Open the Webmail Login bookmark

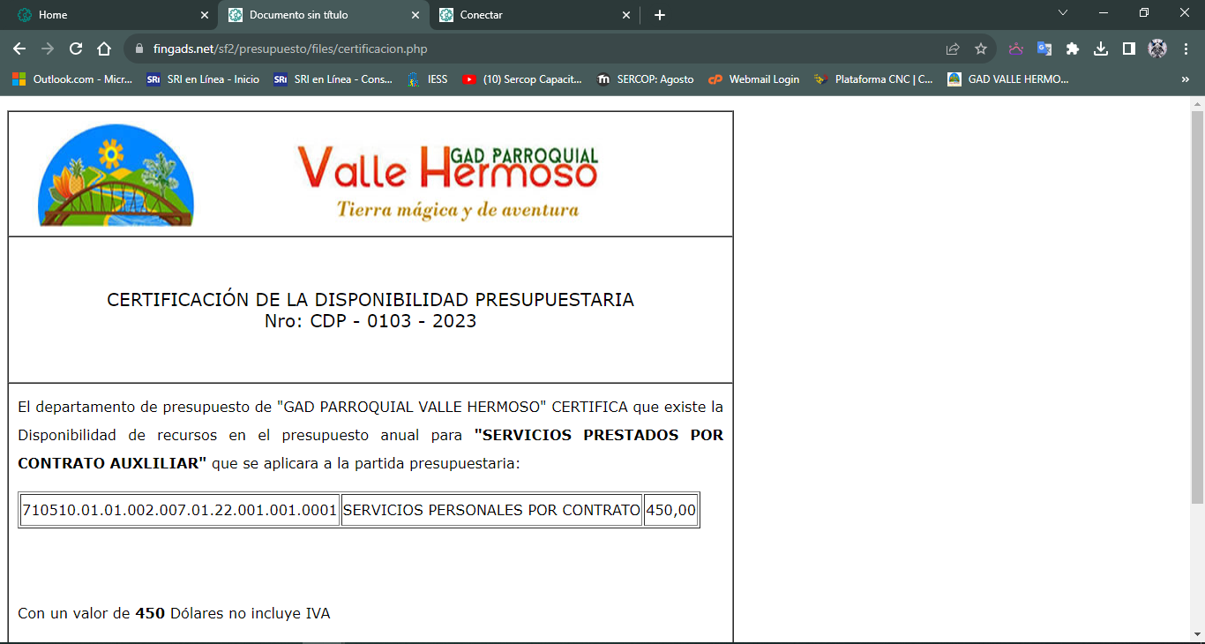pos(754,79)
